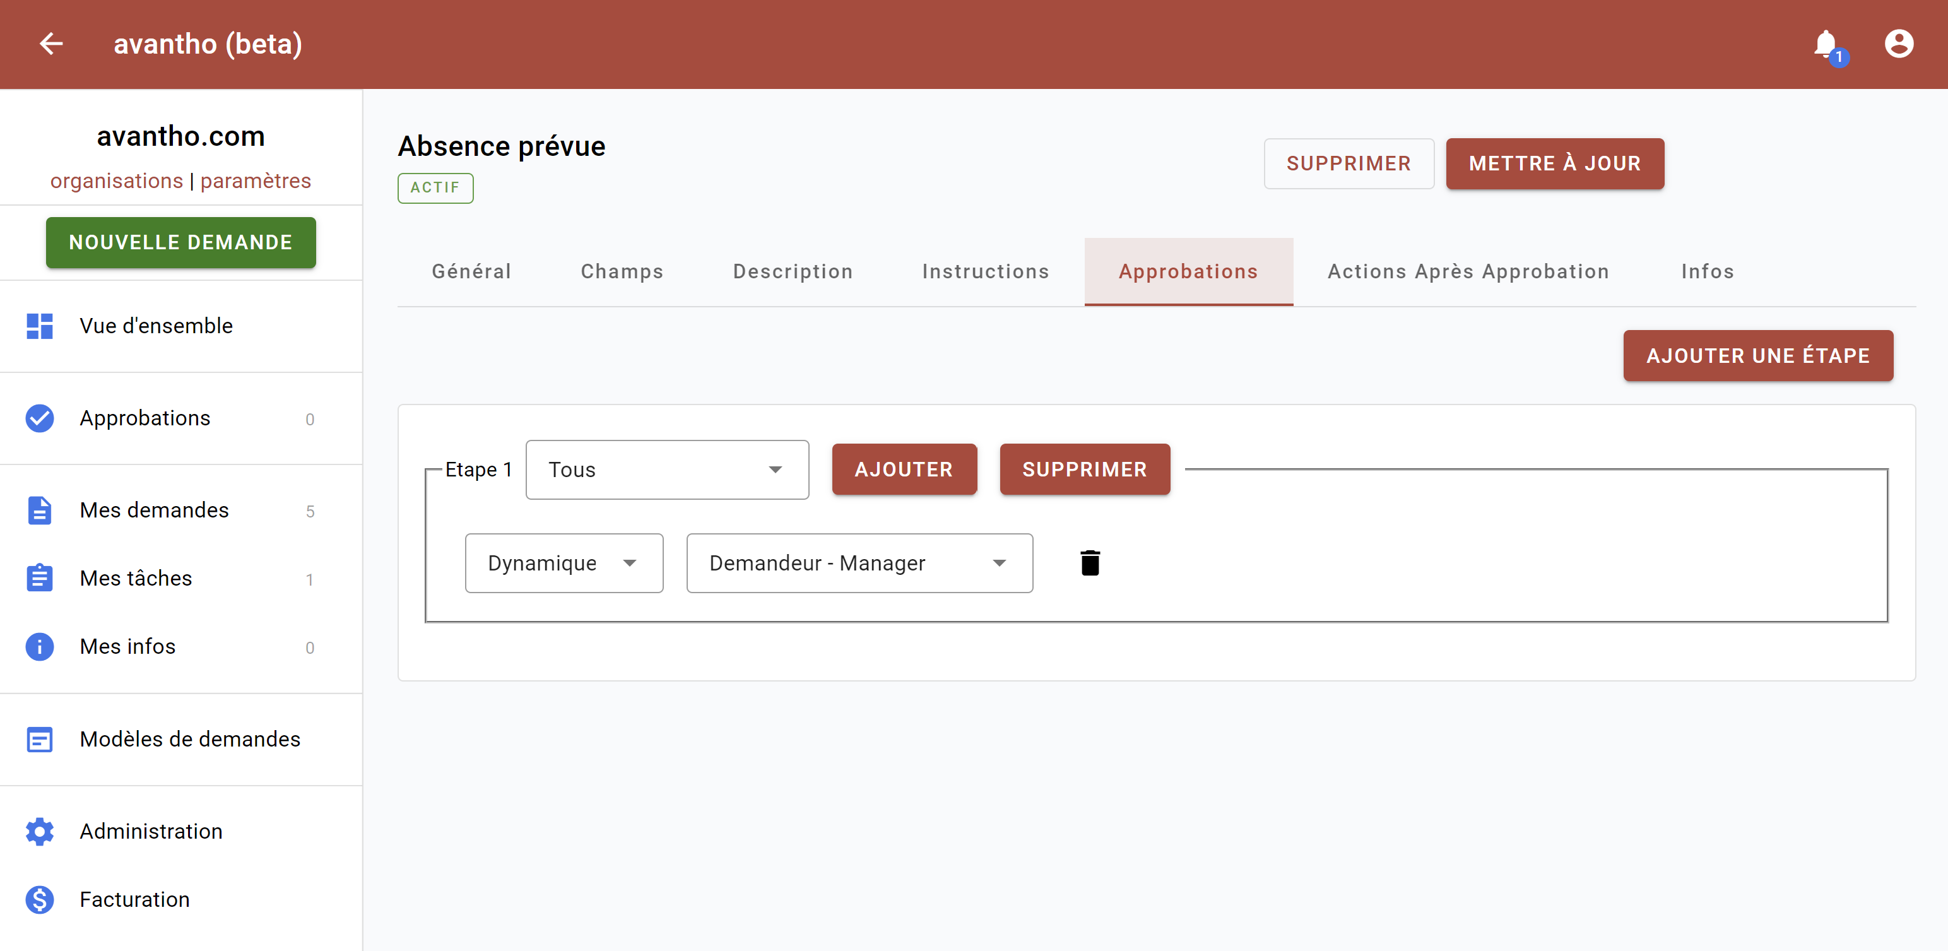Open Administration section
Screen dimensions: 1948x951
(182, 832)
